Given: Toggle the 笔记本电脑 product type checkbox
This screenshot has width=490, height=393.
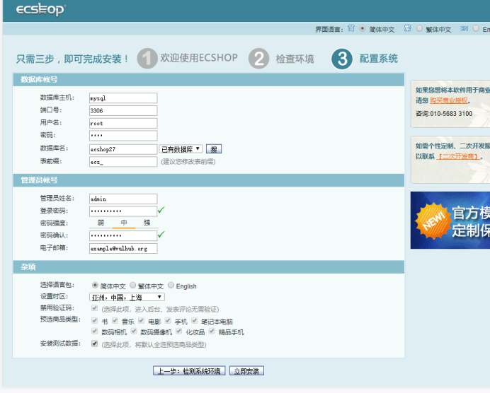Looking at the screenshot, I should [x=195, y=320].
